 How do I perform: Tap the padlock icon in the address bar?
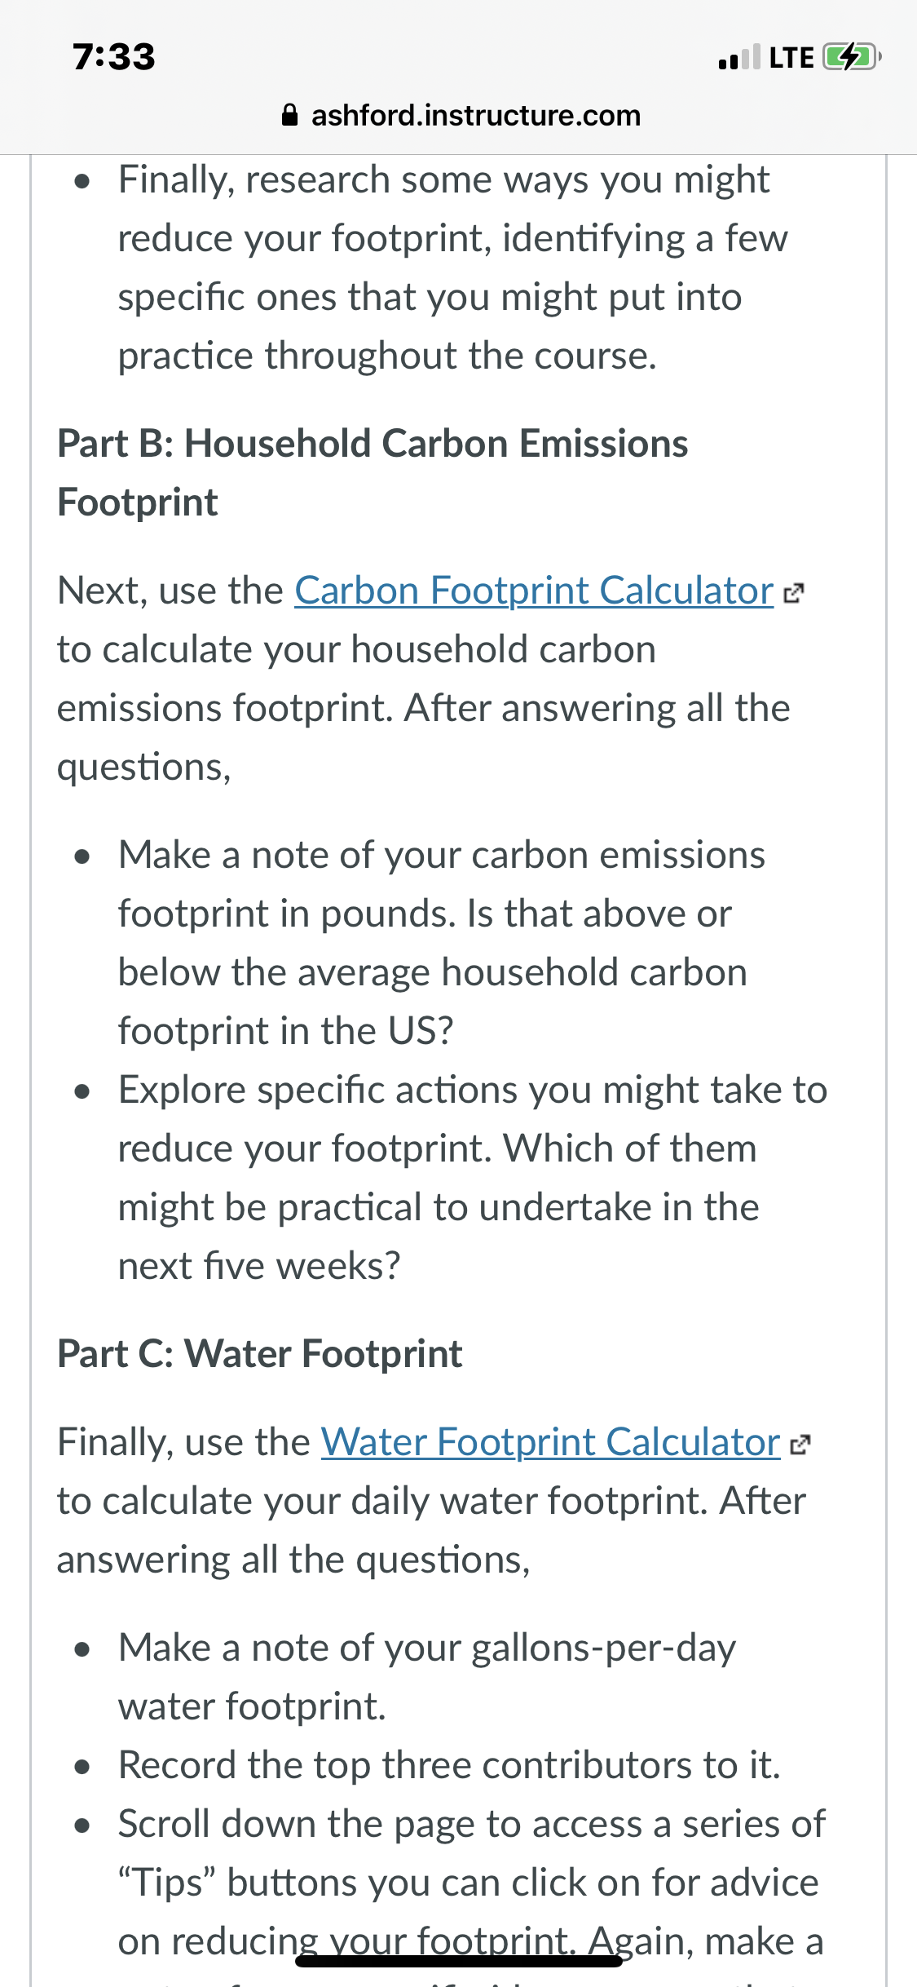pyautogui.click(x=289, y=115)
